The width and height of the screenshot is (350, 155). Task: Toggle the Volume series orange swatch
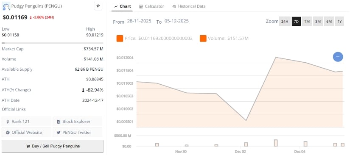tap(203, 38)
